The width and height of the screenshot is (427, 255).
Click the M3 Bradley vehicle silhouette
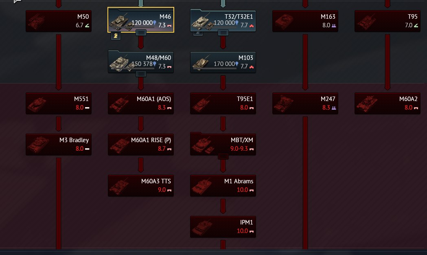pyautogui.click(x=37, y=145)
